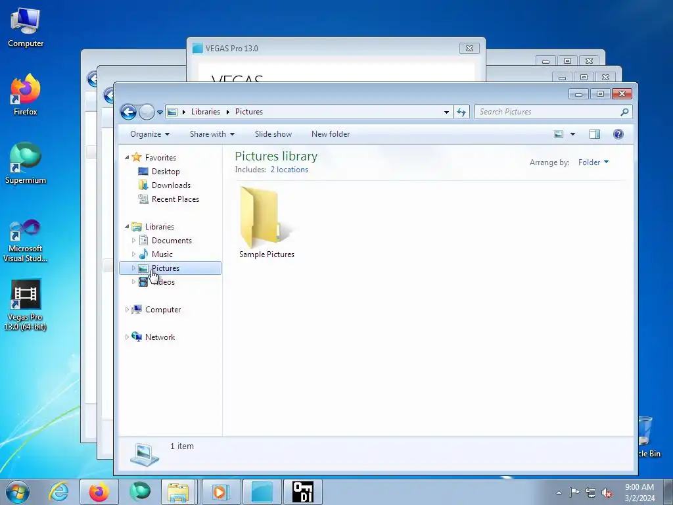This screenshot has width=673, height=505.
Task: Launch Internet Explorer from the taskbar
Action: pyautogui.click(x=58, y=492)
